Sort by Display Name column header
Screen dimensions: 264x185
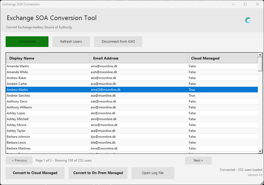point(48,58)
